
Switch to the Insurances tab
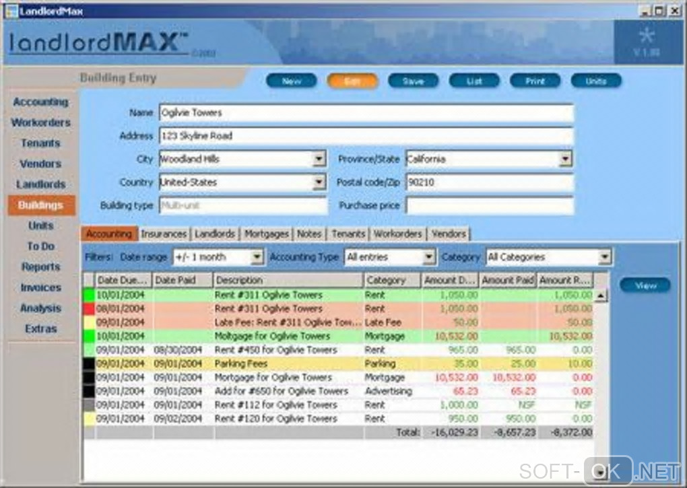tap(164, 234)
